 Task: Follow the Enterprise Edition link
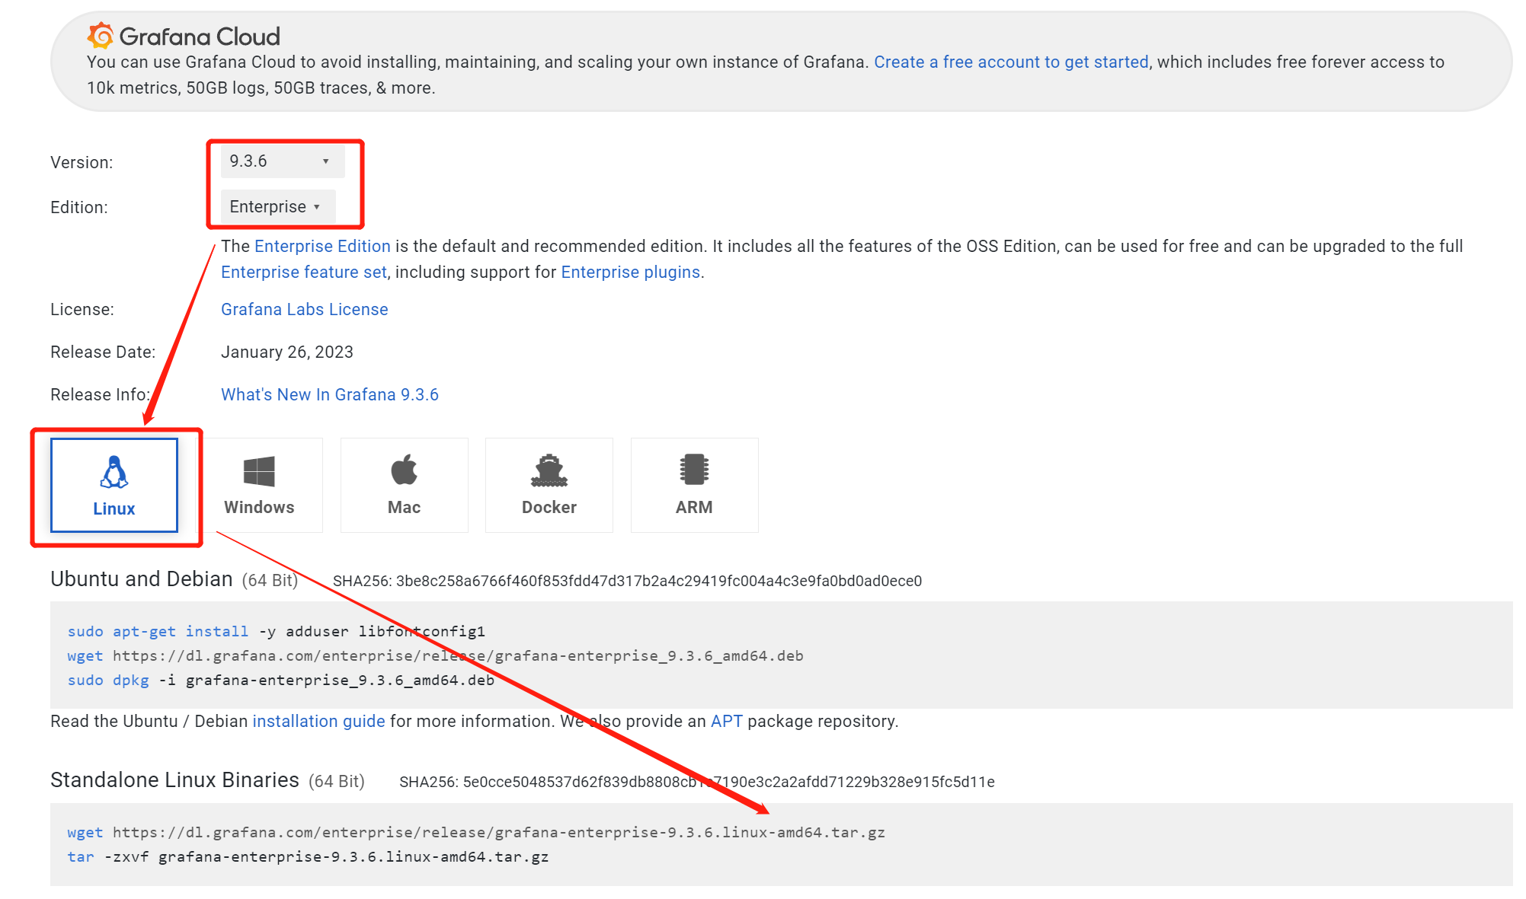coord(322,247)
